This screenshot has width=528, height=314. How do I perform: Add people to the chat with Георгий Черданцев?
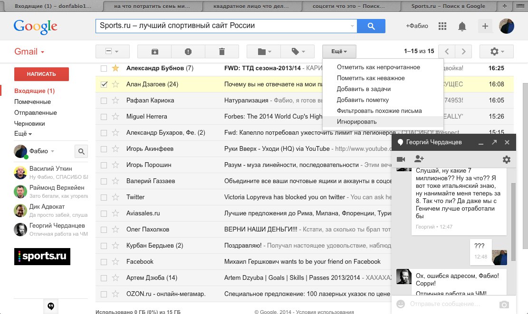pyautogui.click(x=419, y=159)
